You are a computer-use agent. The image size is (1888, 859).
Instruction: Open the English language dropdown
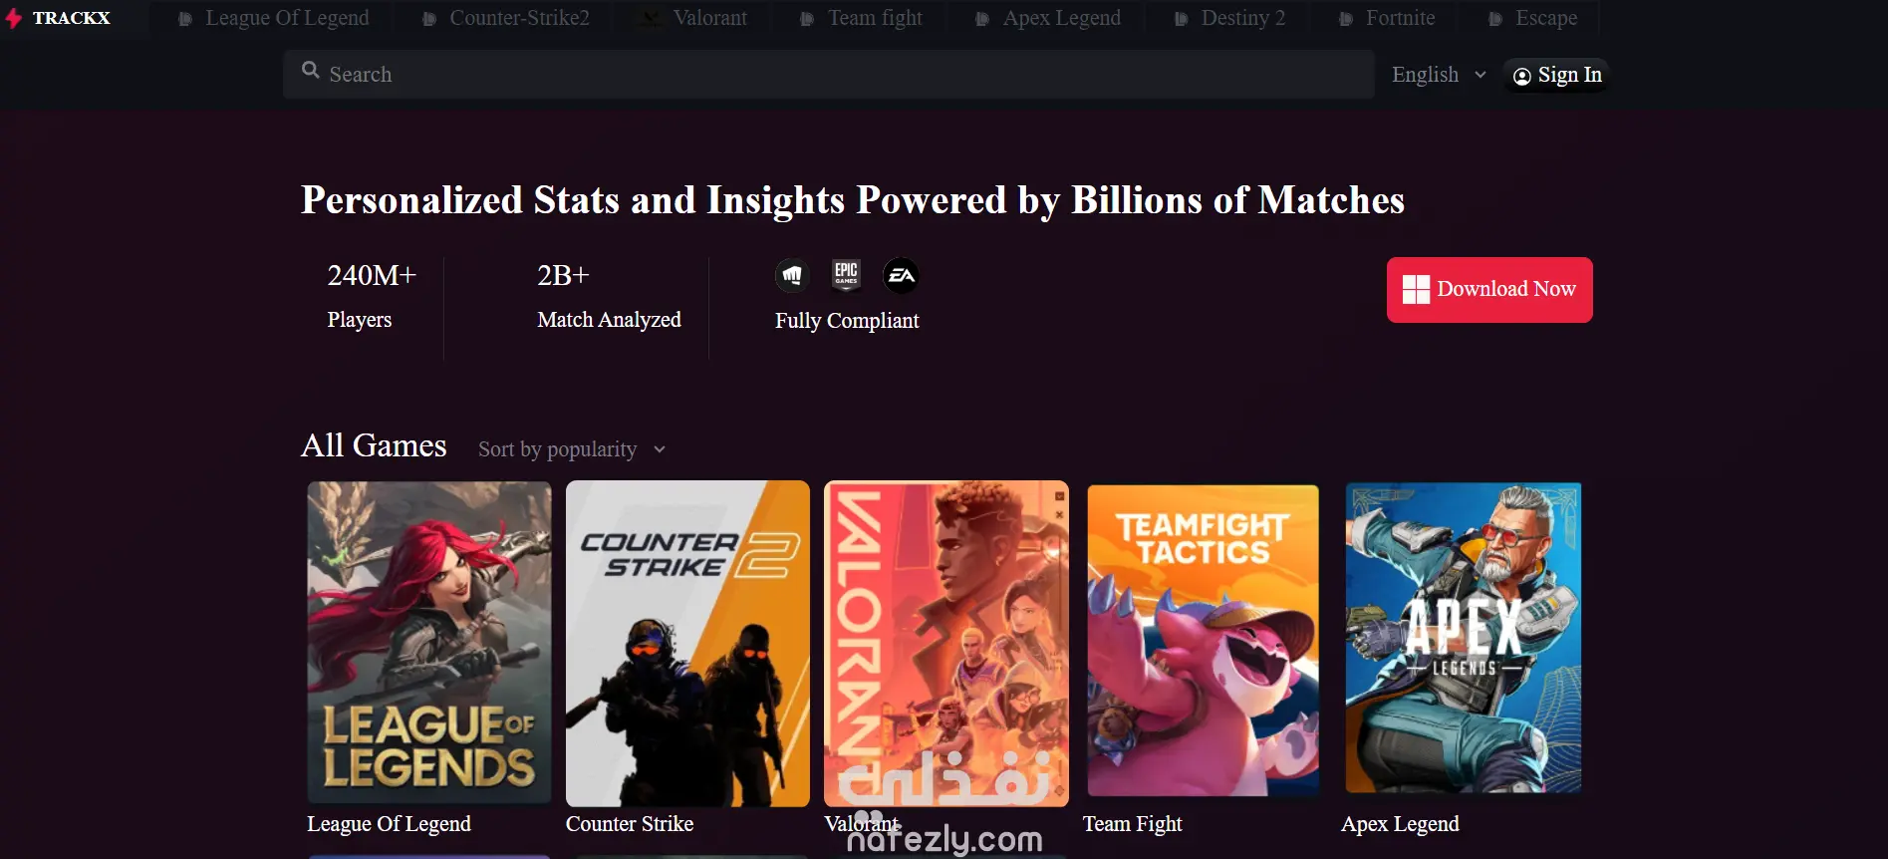(1439, 75)
